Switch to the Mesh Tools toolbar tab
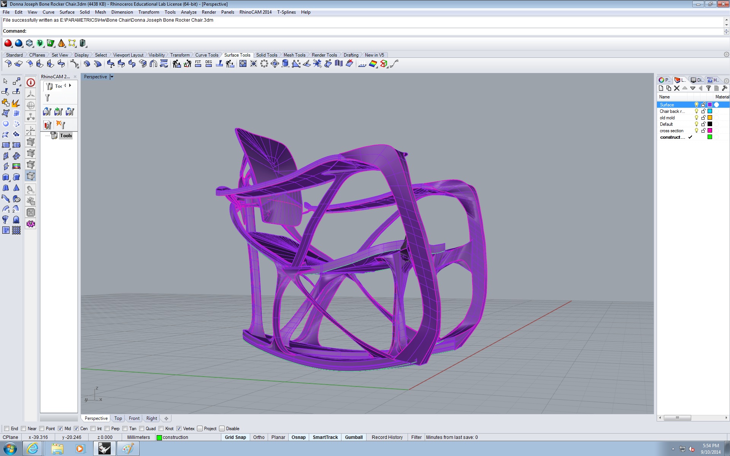This screenshot has height=456, width=730. click(x=294, y=55)
